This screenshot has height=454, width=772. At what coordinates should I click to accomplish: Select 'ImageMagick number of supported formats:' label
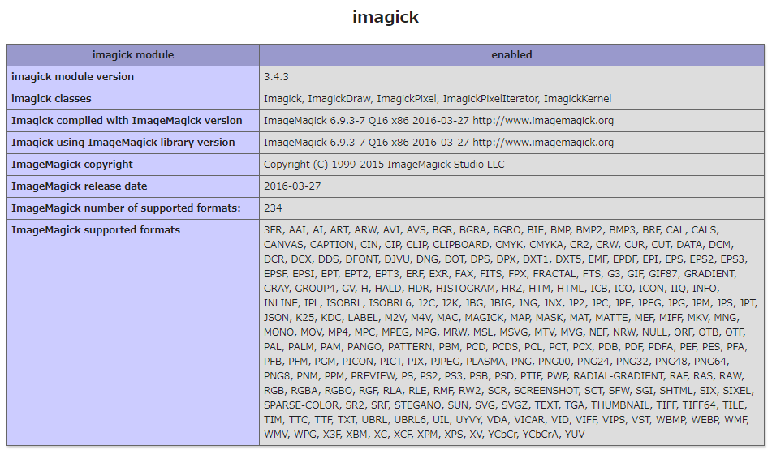point(126,208)
